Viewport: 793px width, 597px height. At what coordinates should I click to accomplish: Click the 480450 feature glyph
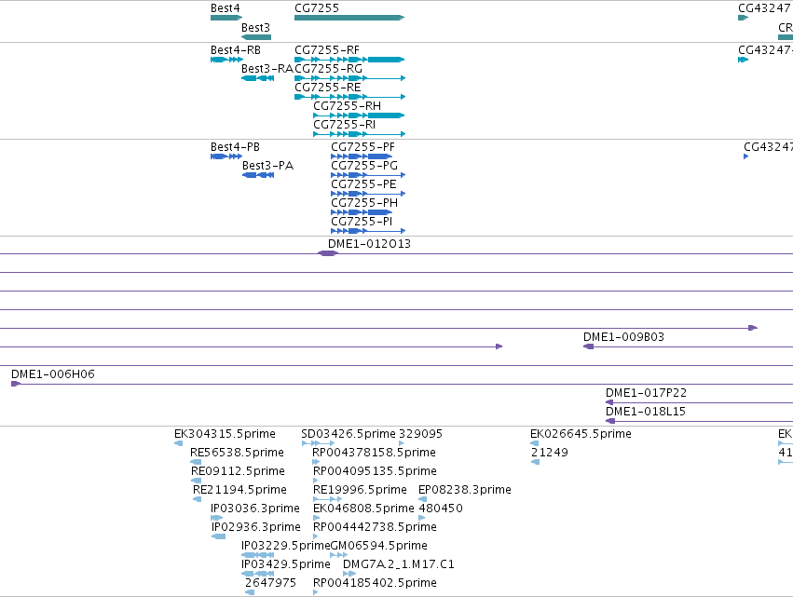[x=422, y=518]
